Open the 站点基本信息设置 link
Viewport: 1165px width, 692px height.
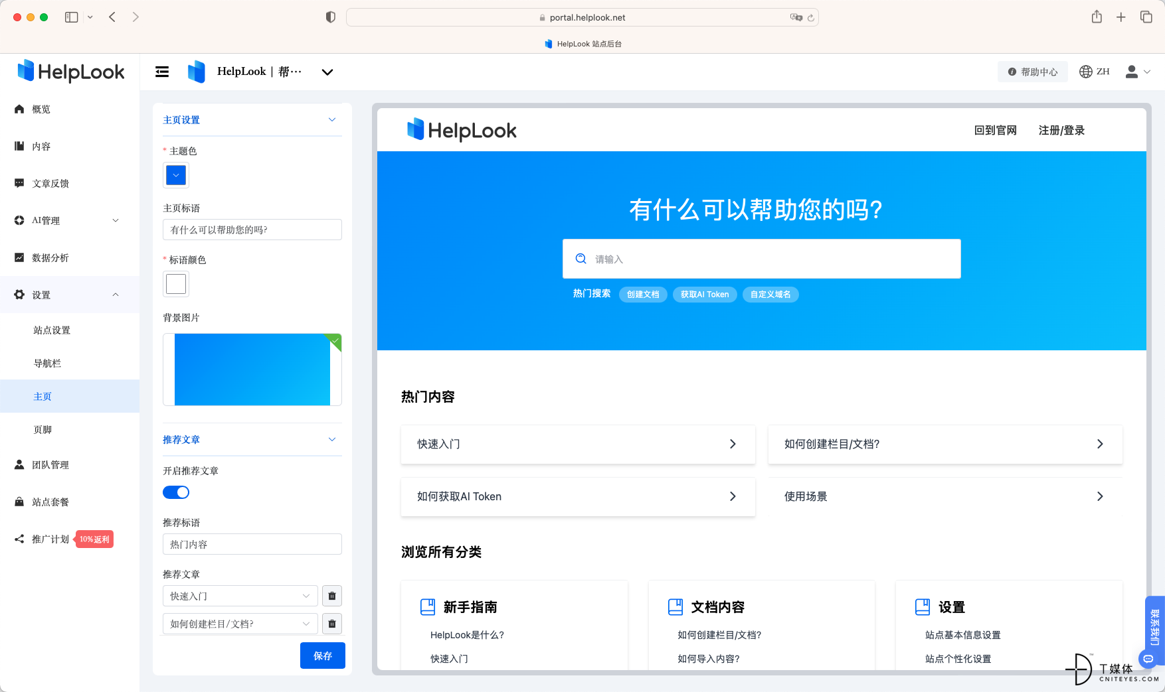(x=962, y=635)
